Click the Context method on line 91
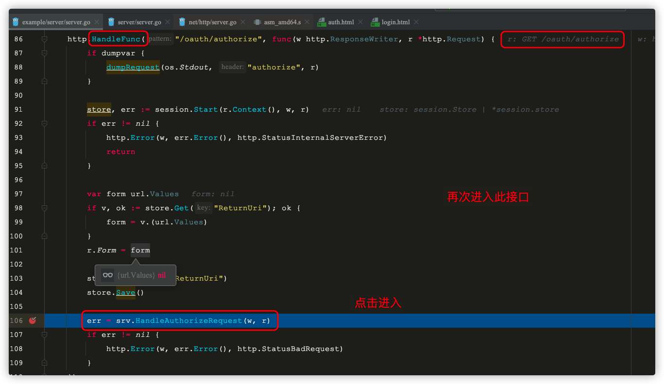Image resolution: width=664 pixels, height=384 pixels. pos(250,109)
